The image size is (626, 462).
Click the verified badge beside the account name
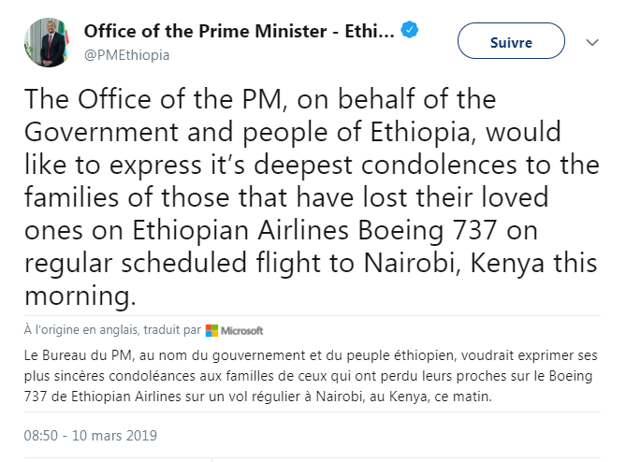[410, 31]
